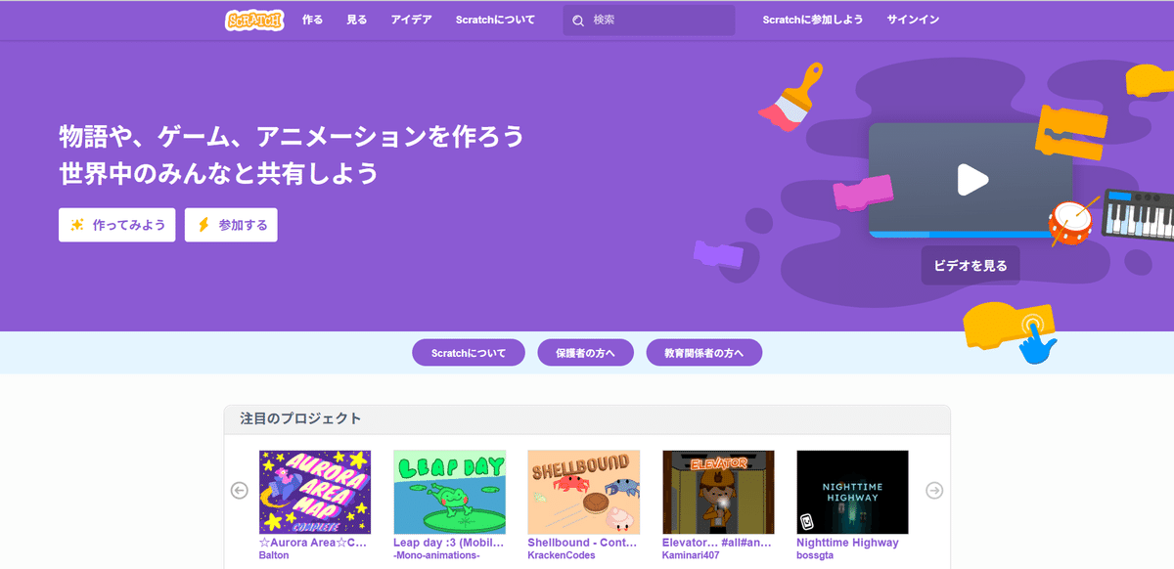Image resolution: width=1174 pixels, height=569 pixels.
Task: Click the sparkle icon on 作ってみよう button
Action: point(77,224)
